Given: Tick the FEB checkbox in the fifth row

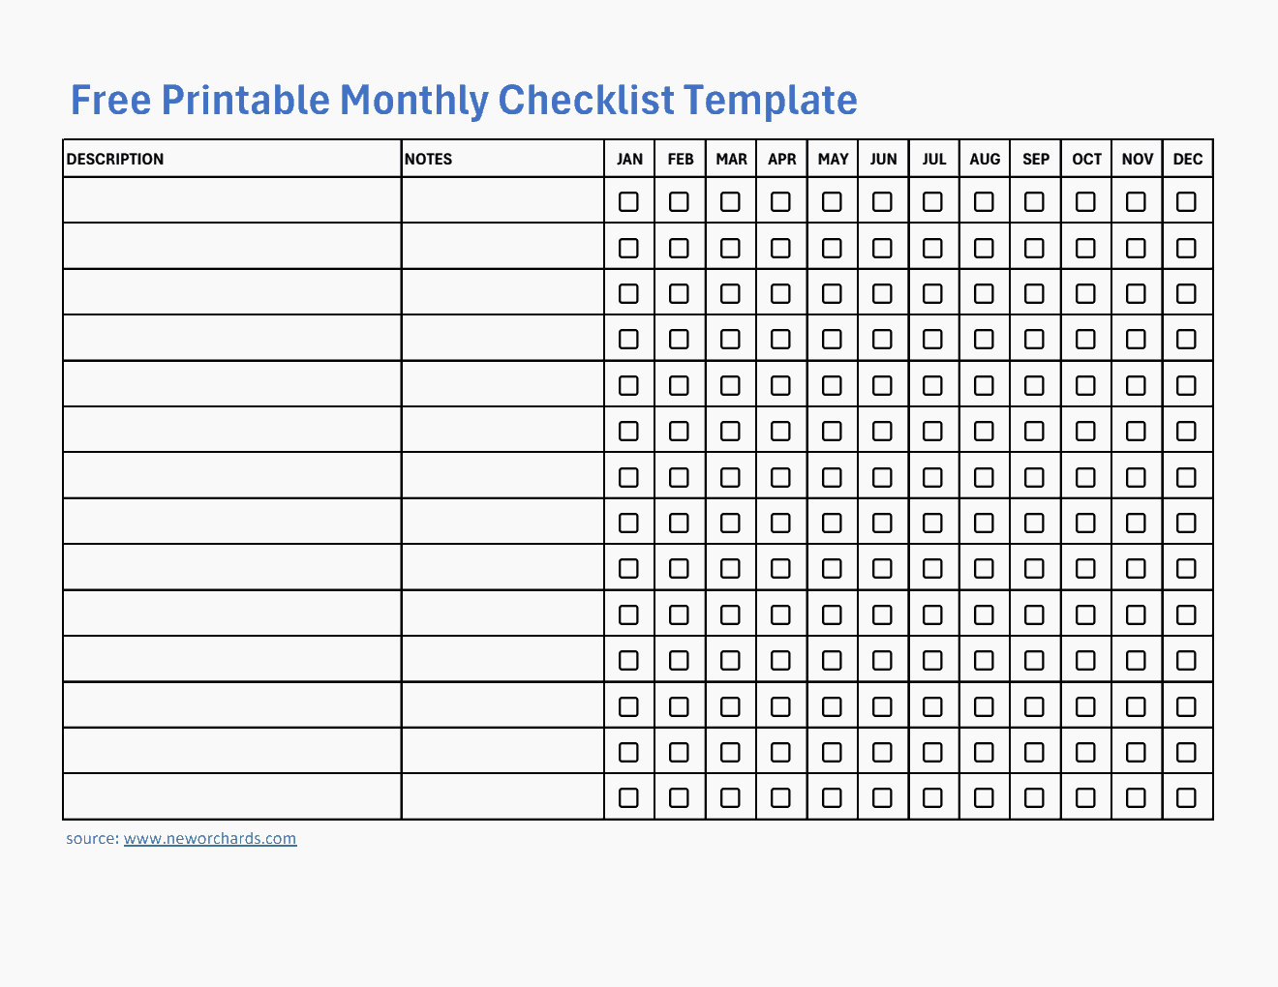Looking at the screenshot, I should (x=679, y=385).
